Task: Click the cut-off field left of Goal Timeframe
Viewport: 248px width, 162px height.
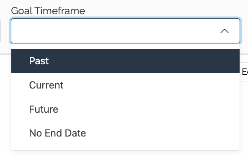Action: (x=0, y=31)
